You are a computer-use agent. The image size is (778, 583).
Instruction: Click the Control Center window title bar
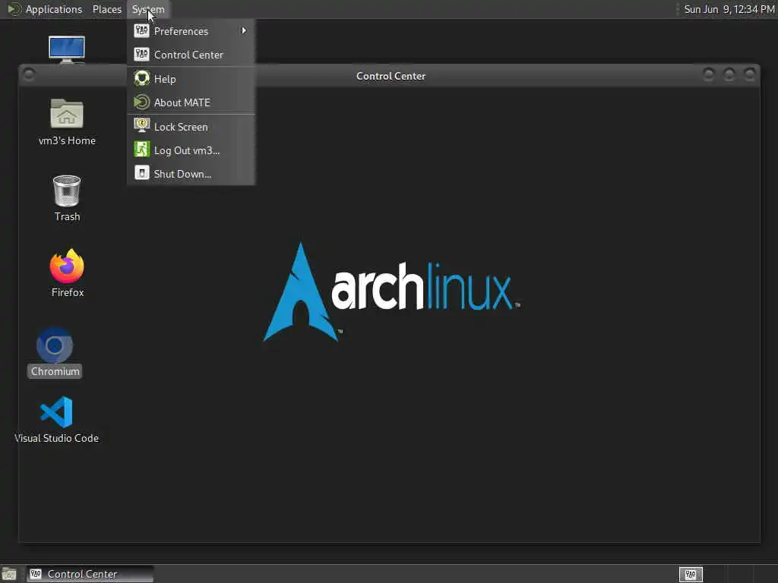pyautogui.click(x=391, y=76)
